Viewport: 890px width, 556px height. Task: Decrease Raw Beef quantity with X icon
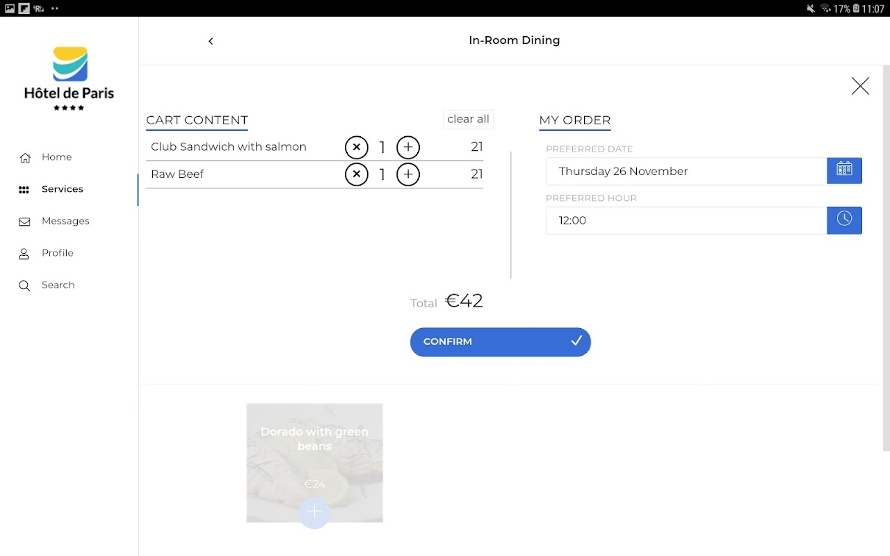pyautogui.click(x=357, y=174)
